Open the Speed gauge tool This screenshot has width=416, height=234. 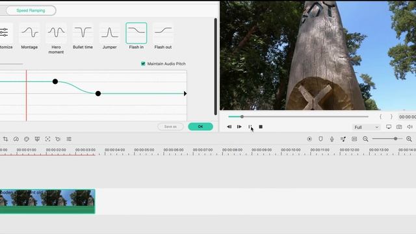pos(16,139)
